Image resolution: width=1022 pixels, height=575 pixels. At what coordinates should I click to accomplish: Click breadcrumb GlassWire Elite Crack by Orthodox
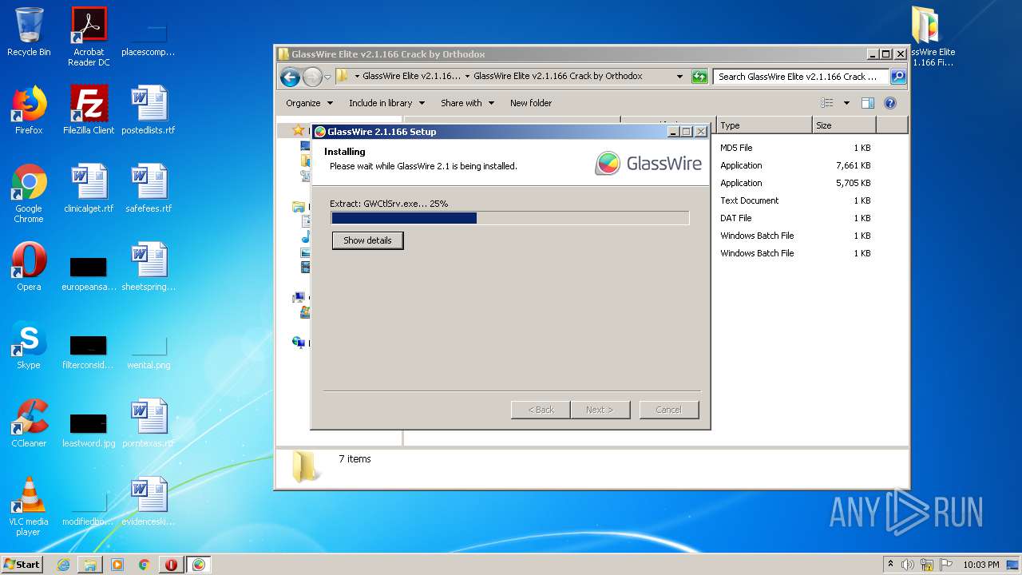[558, 77]
